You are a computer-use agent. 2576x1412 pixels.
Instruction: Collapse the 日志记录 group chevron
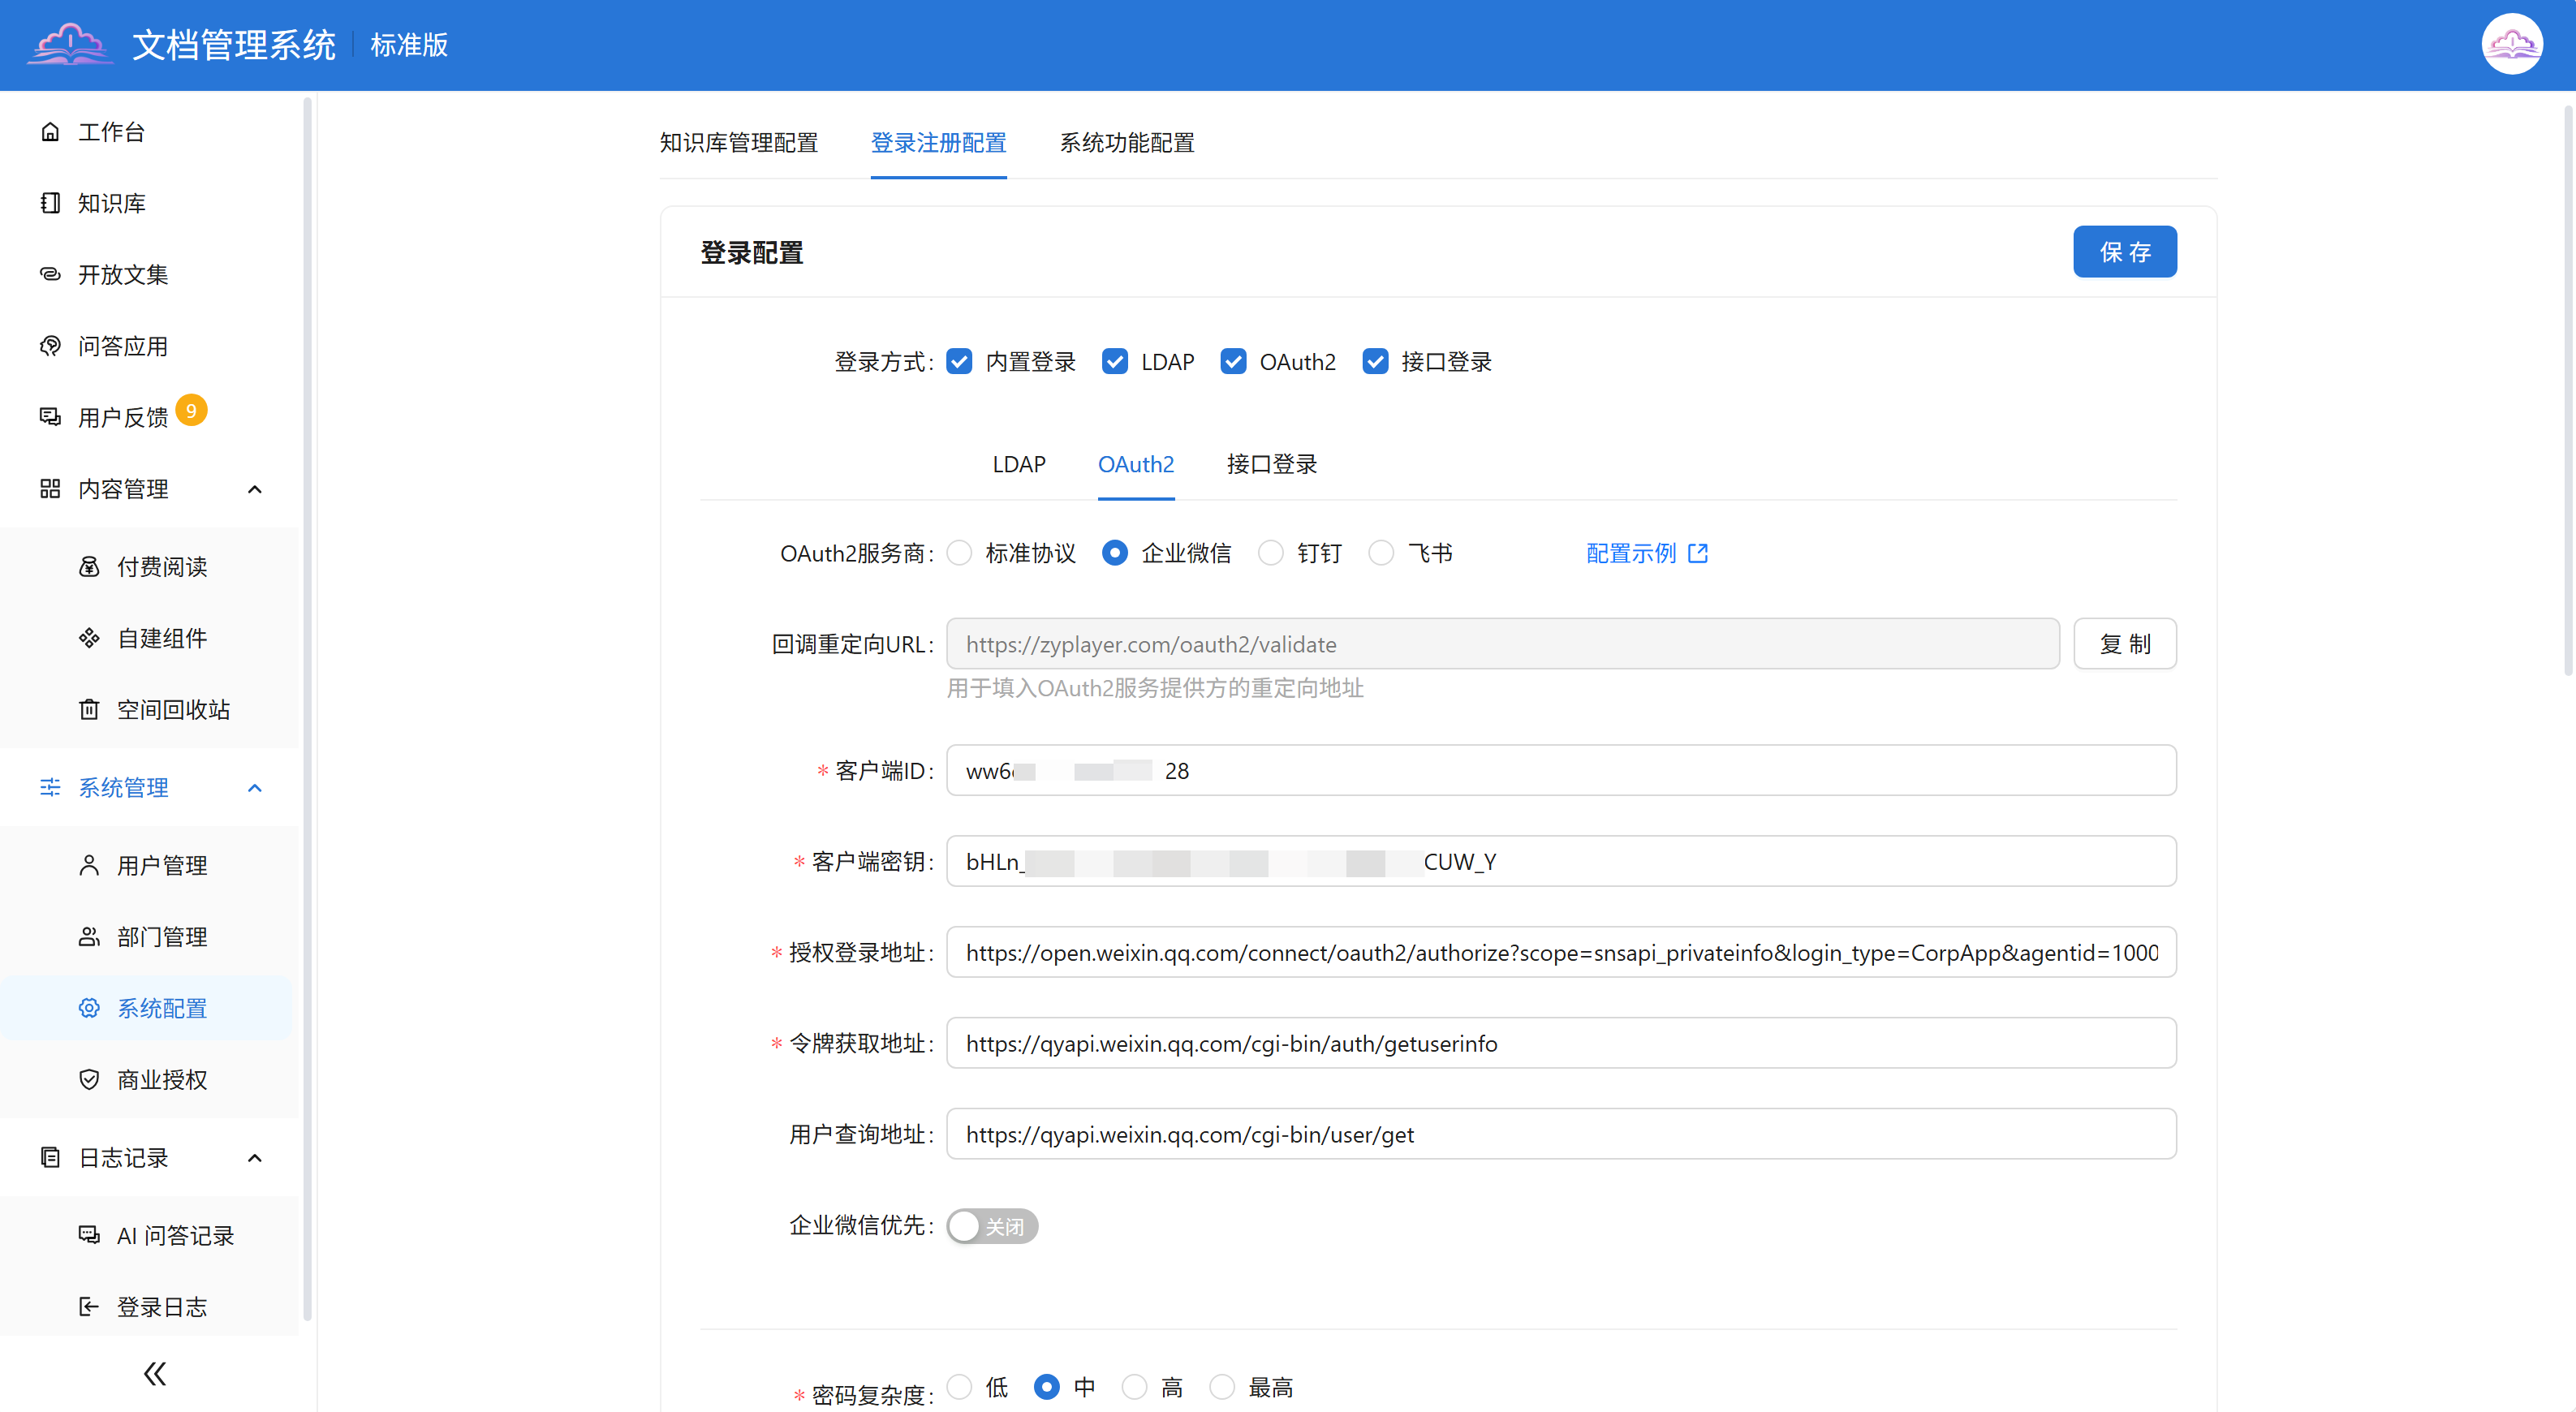[255, 1158]
